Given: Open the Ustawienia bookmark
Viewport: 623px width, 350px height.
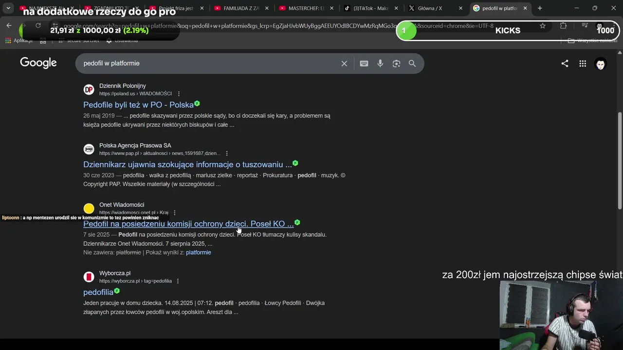Looking at the screenshot, I should point(122,41).
